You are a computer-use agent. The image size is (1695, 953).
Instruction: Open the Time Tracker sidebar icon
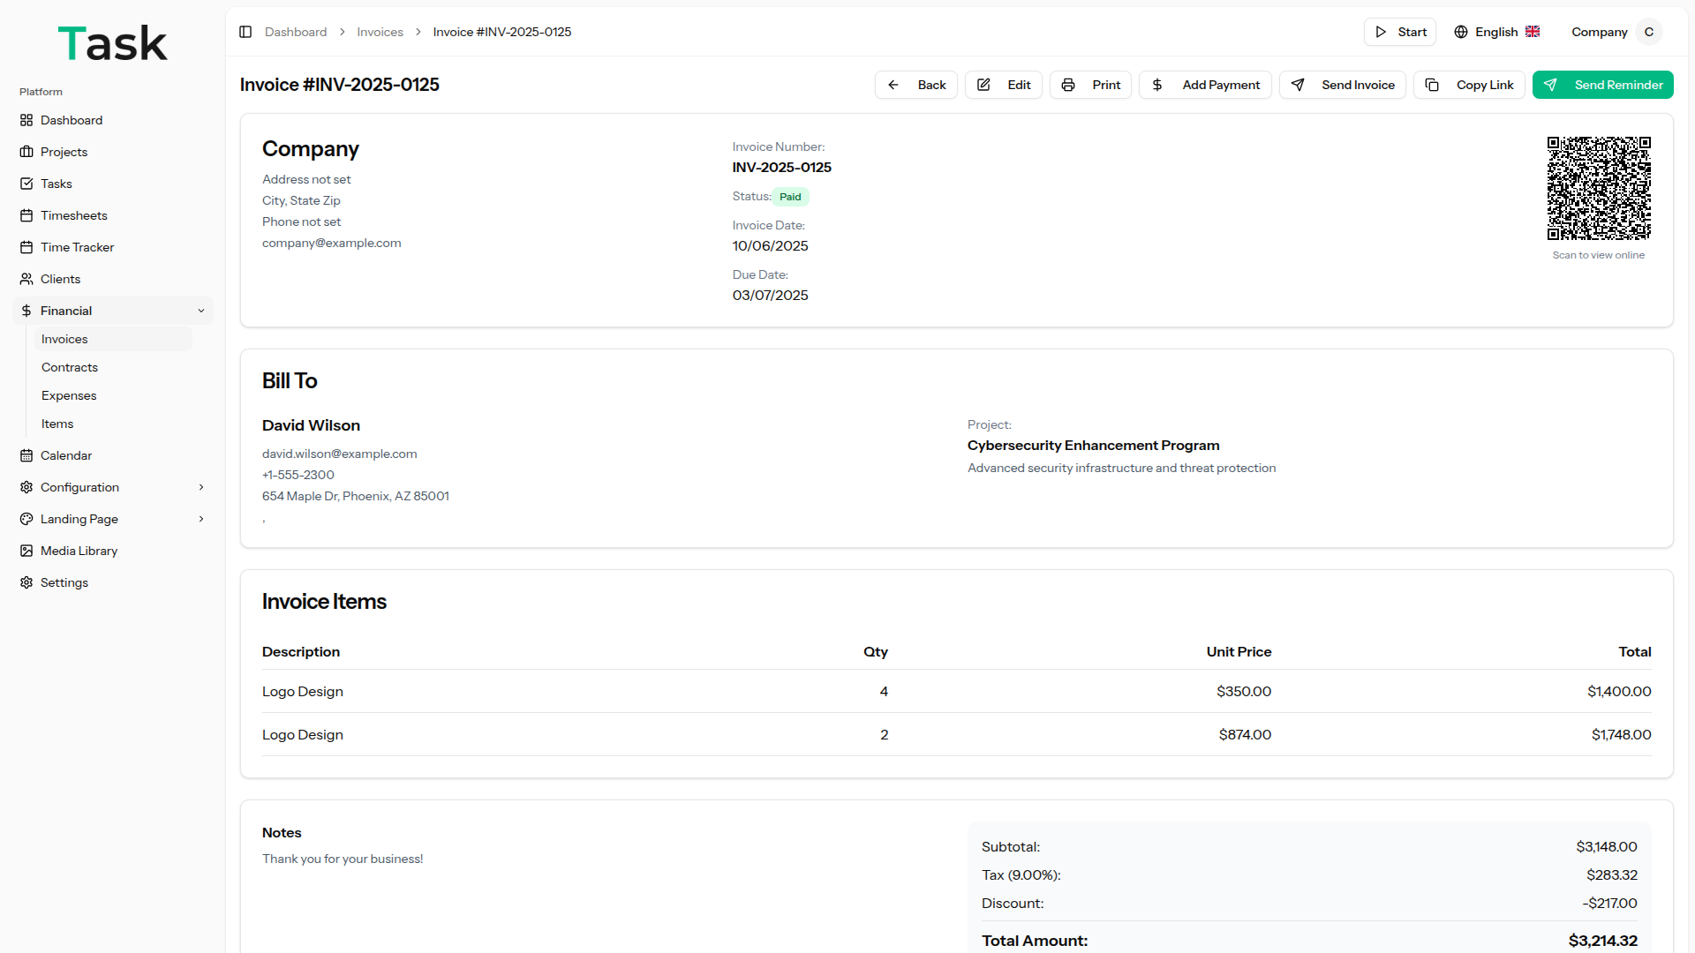[26, 247]
